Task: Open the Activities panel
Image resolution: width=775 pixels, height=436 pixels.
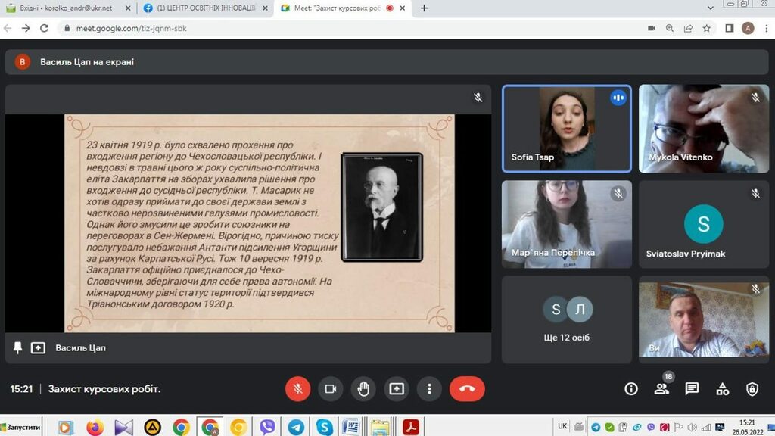Action: coord(722,389)
